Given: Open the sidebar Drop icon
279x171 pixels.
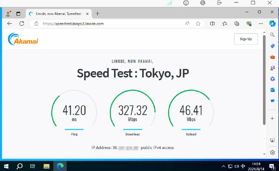Looking at the screenshot, I should 272,101.
